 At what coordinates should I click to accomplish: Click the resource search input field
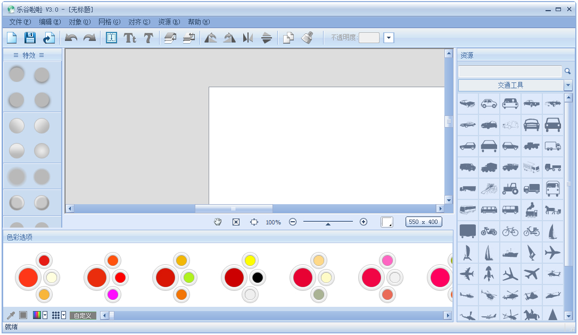[509, 71]
